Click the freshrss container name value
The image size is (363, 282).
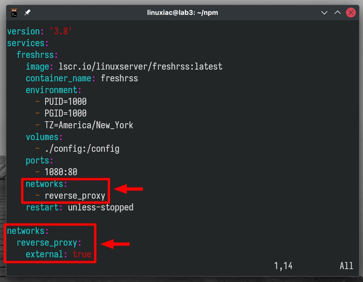(x=119, y=78)
